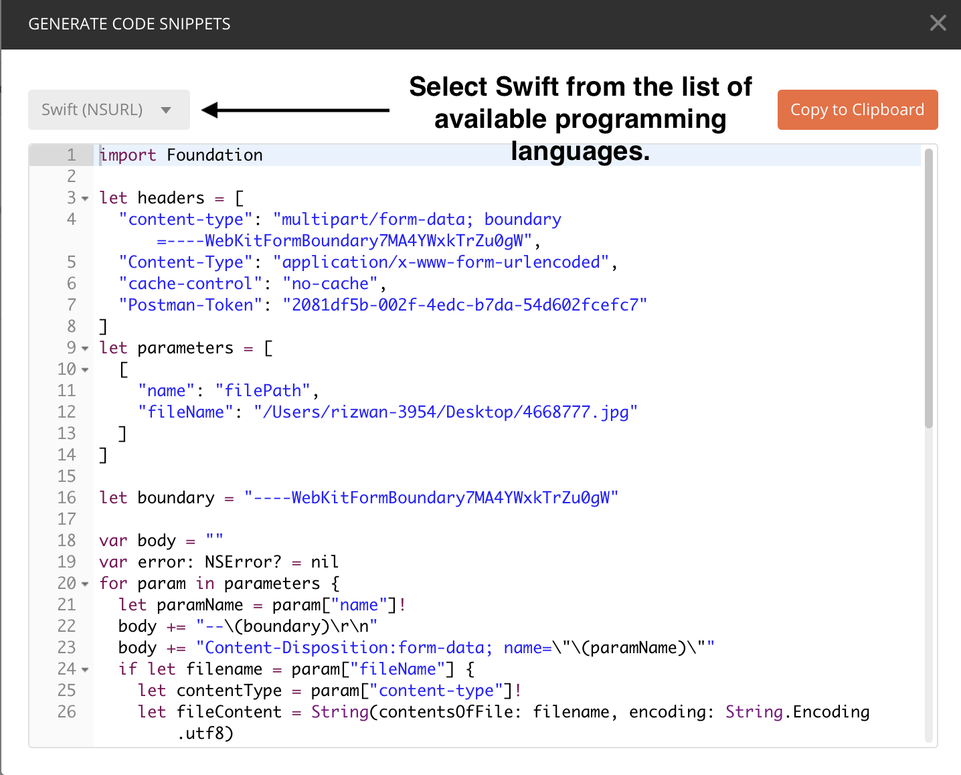Click the "name": "filePath" line
Screen dimensions: 961x775
[228, 391]
